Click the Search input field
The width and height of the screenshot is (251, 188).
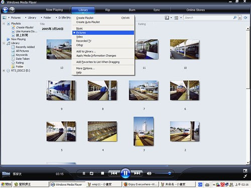(x=208, y=18)
